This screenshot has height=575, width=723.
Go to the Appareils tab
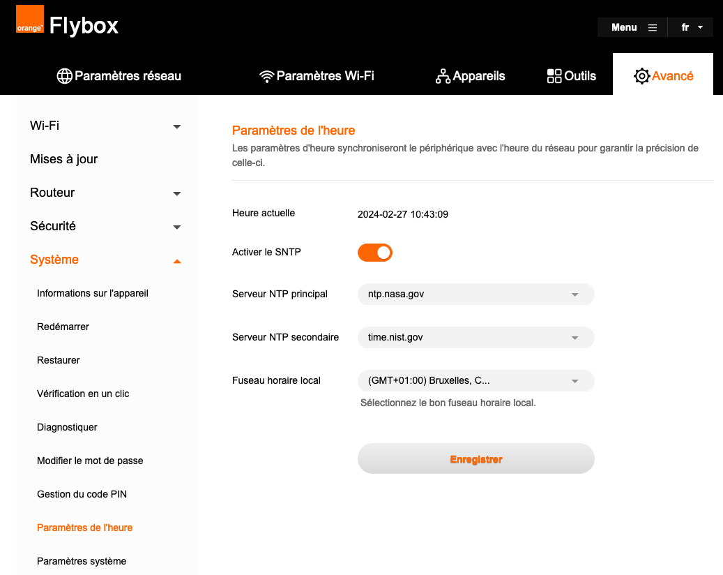pyautogui.click(x=471, y=76)
